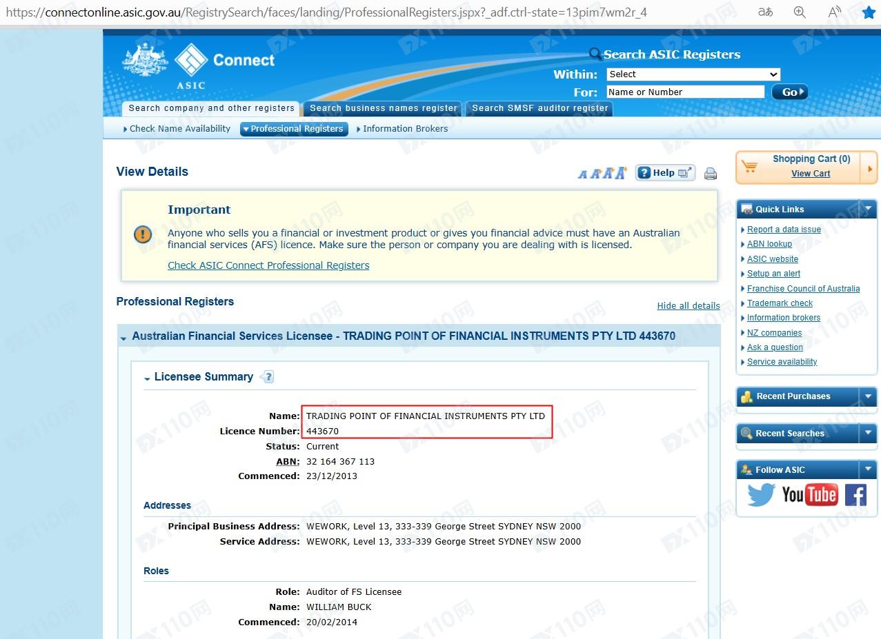The image size is (881, 639).
Task: Open the Franchise Council of Australia link
Action: (803, 289)
